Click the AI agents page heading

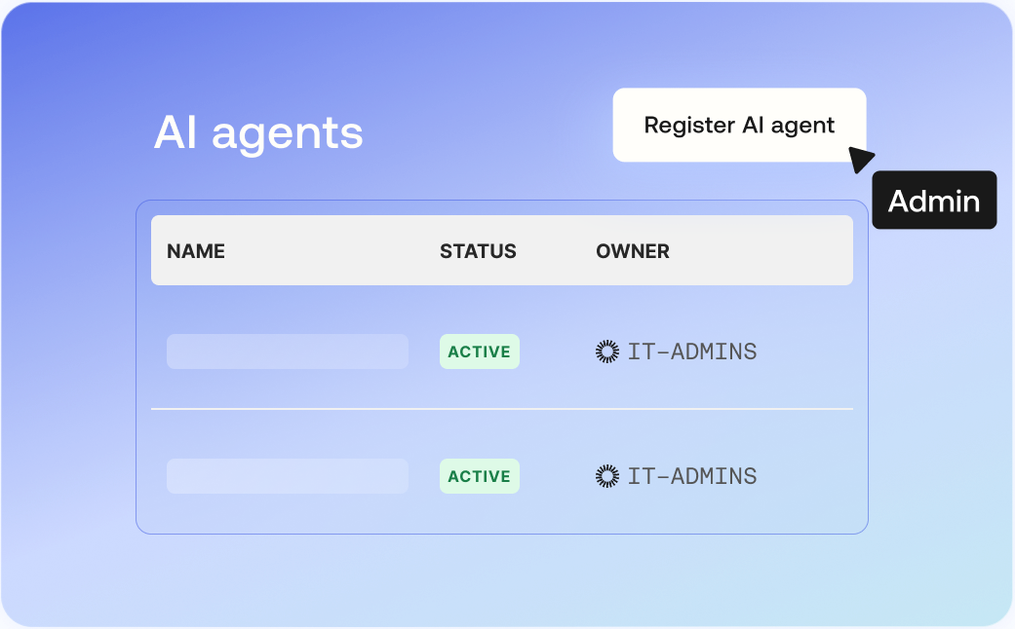[x=258, y=131]
